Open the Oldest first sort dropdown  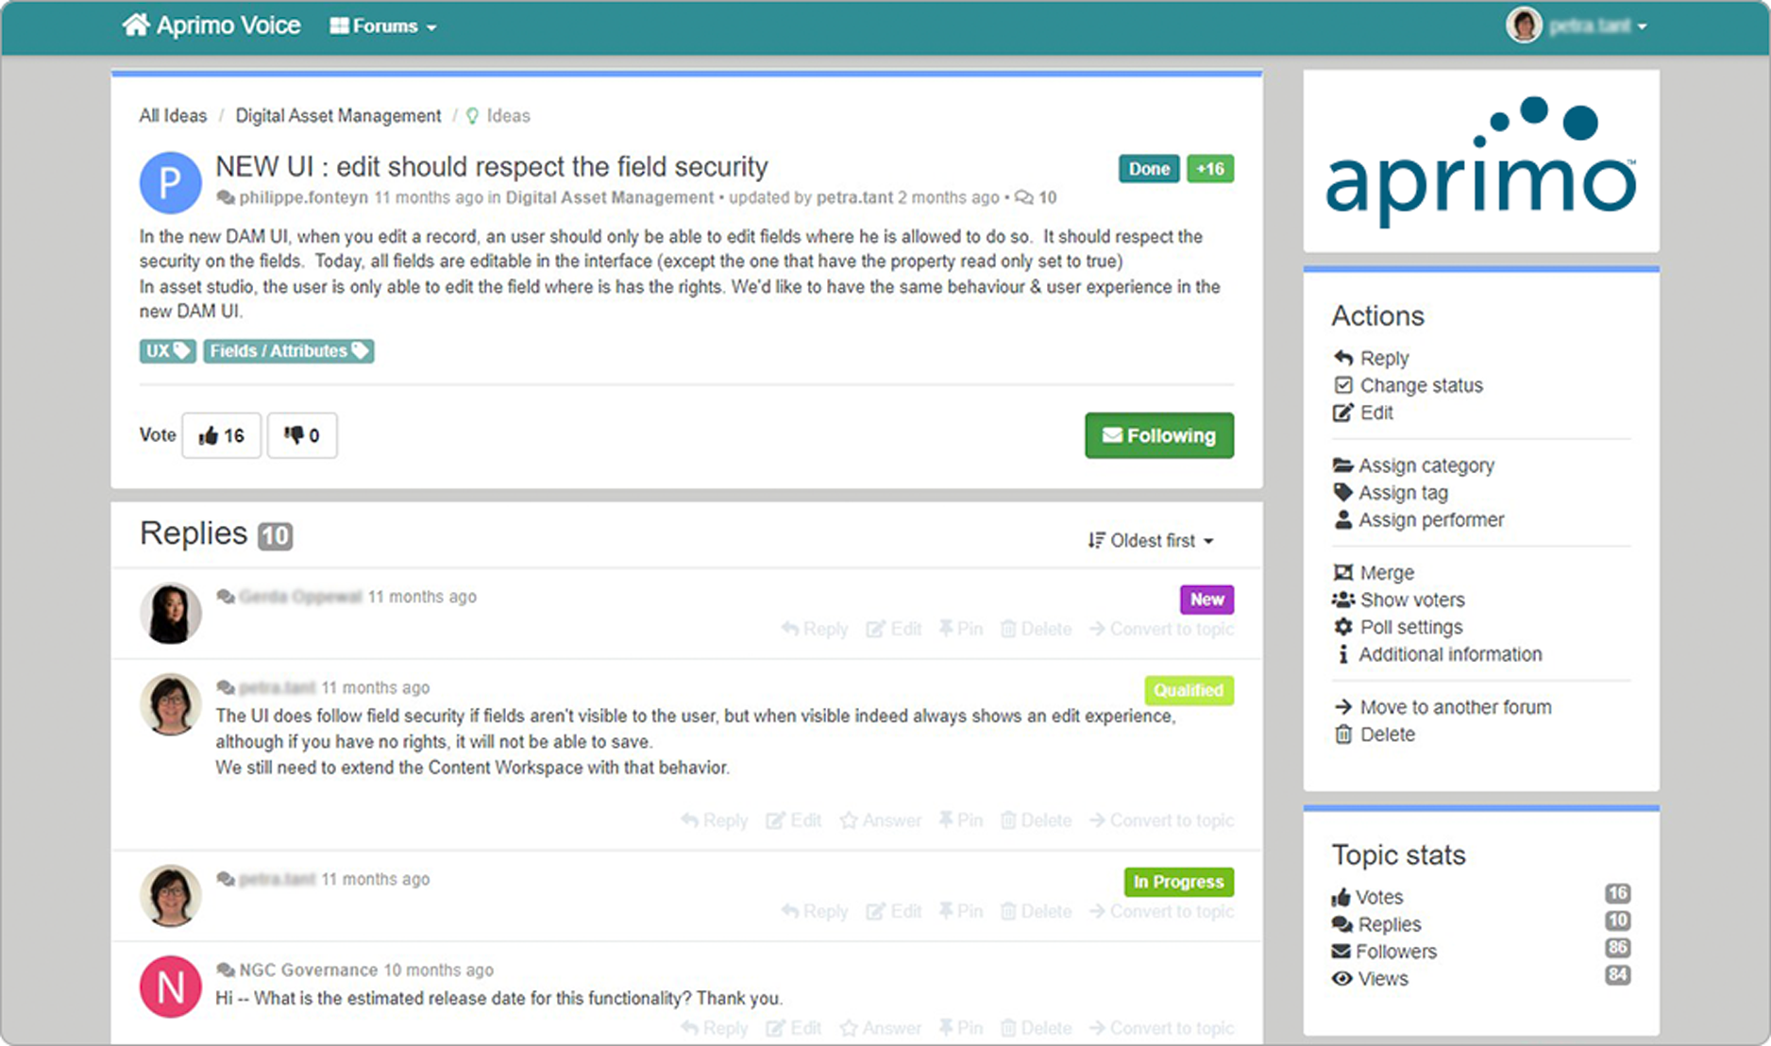pos(1151,541)
